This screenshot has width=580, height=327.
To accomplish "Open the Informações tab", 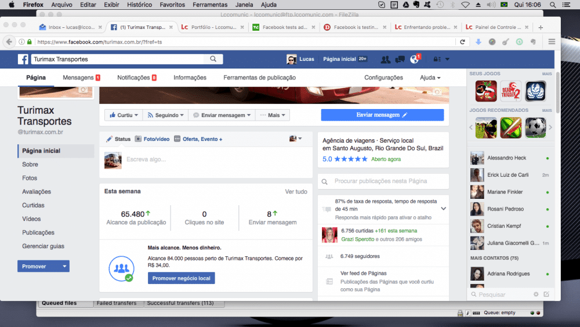I will coord(190,78).
